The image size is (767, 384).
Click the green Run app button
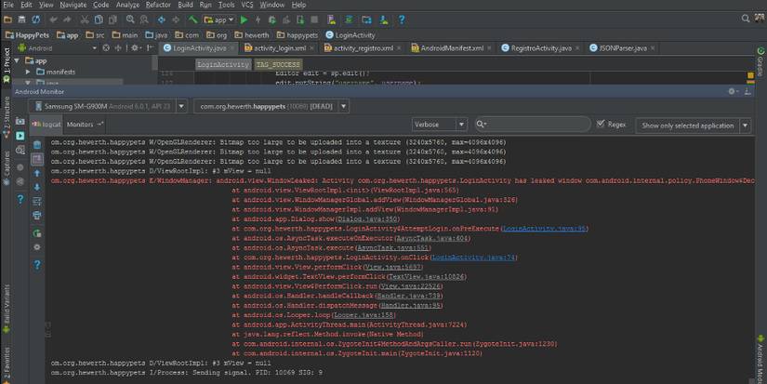pyautogui.click(x=245, y=19)
